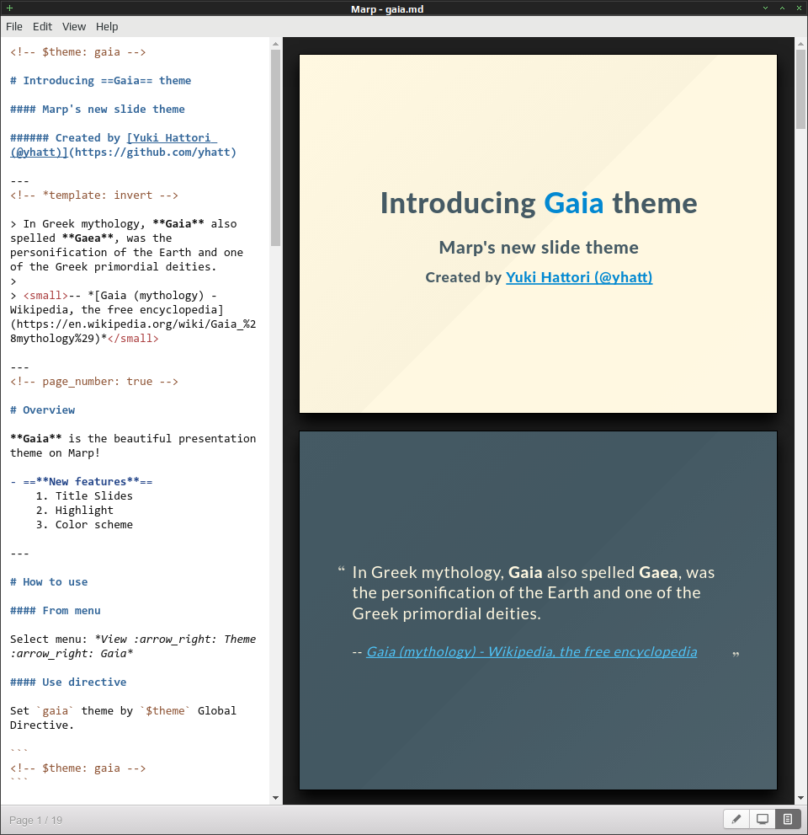Open the Help menu
This screenshot has height=835, width=808.
pos(107,27)
